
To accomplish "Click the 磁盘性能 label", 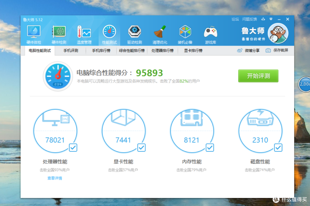I will tap(260, 162).
